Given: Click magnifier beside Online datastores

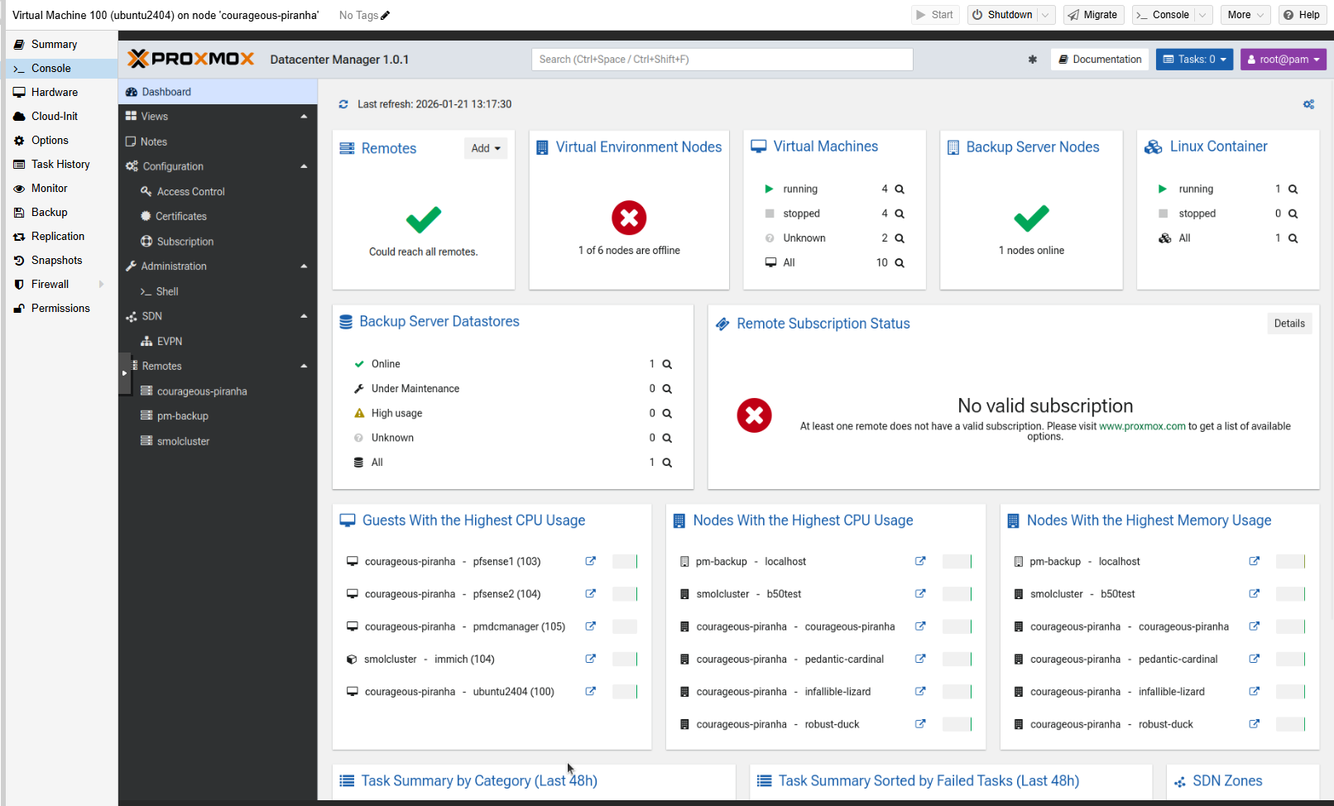Looking at the screenshot, I should 667,364.
